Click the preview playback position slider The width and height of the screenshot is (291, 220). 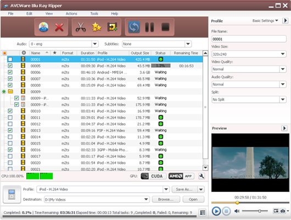(x=250, y=203)
